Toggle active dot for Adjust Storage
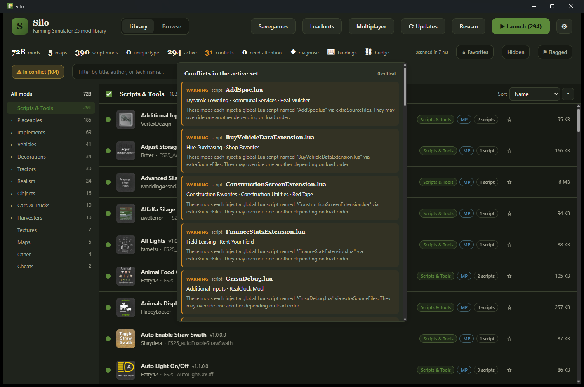 pyautogui.click(x=108, y=151)
